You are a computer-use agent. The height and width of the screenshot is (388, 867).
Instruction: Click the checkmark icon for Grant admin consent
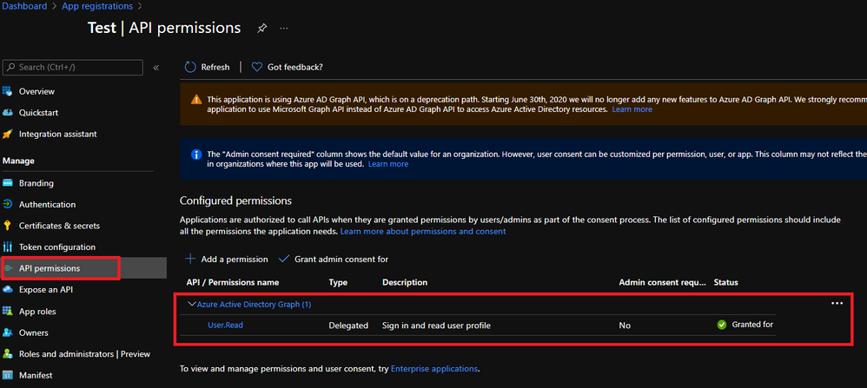(284, 259)
